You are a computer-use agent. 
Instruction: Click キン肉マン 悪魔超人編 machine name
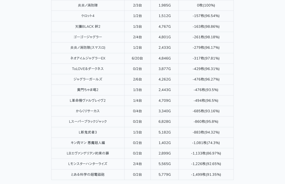(x=88, y=143)
